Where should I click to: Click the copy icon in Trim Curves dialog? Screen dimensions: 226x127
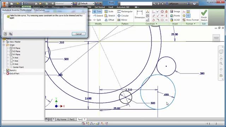coord(11,34)
